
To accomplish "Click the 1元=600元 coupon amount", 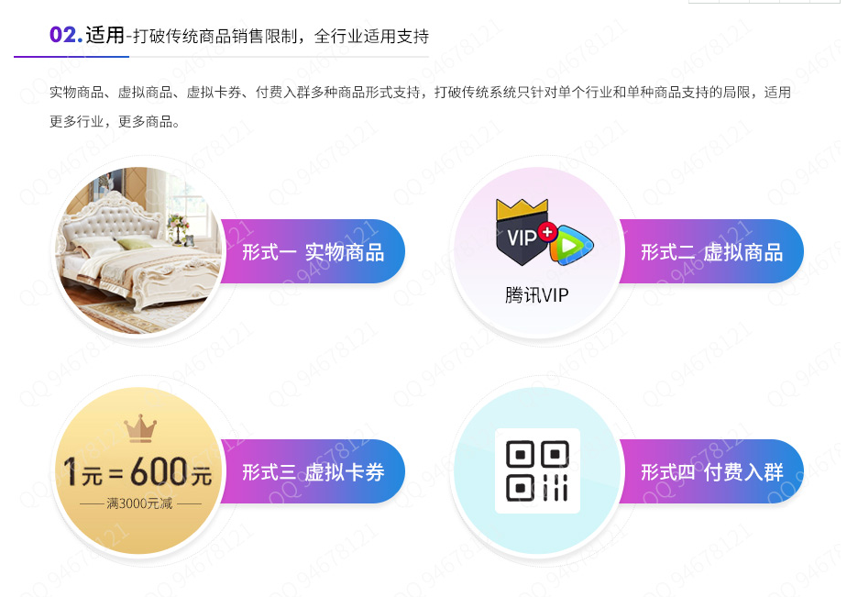I will coord(137,471).
